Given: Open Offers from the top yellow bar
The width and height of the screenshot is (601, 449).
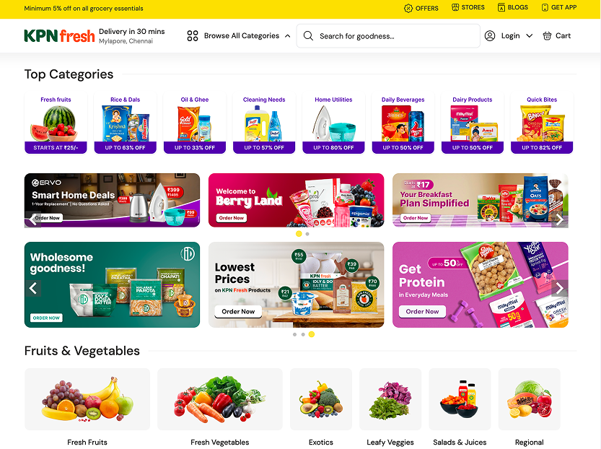Looking at the screenshot, I should click(x=421, y=8).
